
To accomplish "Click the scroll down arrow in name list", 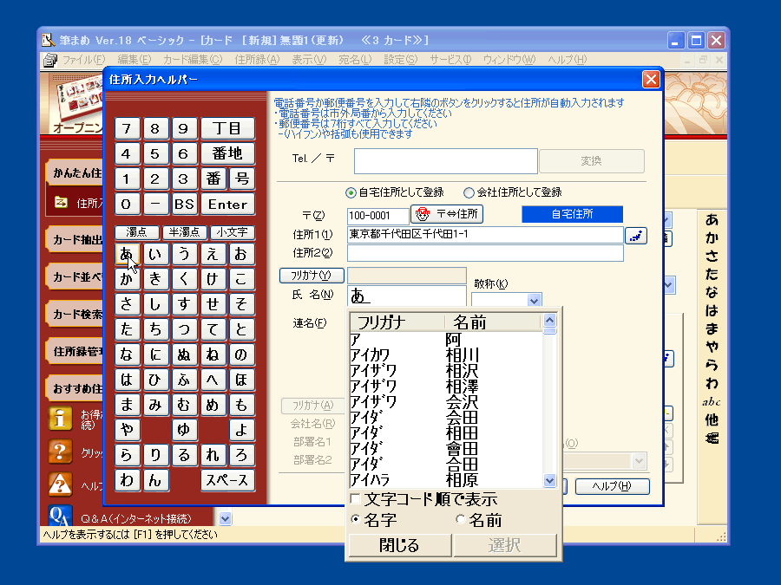I will (549, 480).
